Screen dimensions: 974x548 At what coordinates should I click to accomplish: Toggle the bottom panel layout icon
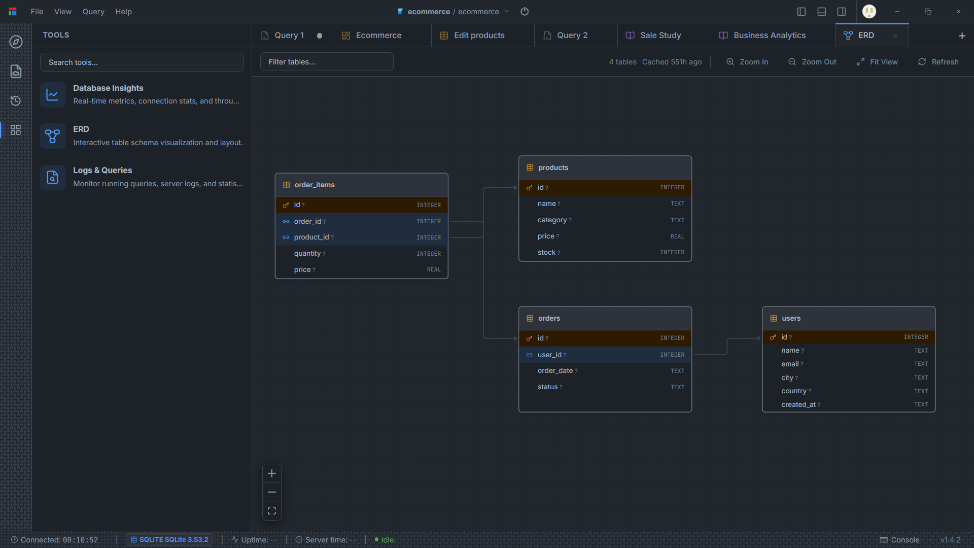822,11
